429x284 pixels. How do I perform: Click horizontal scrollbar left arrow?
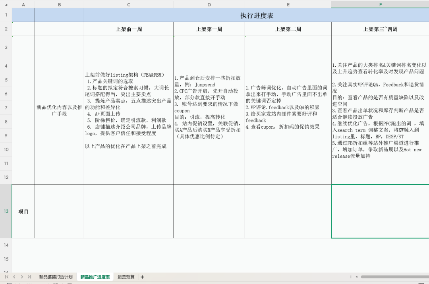tap(356, 277)
